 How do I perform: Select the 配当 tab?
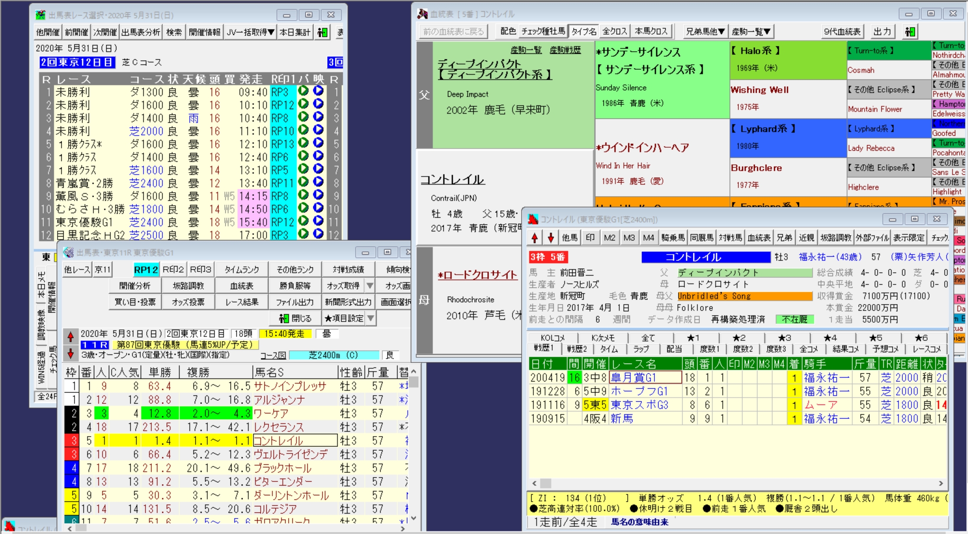pyautogui.click(x=674, y=349)
